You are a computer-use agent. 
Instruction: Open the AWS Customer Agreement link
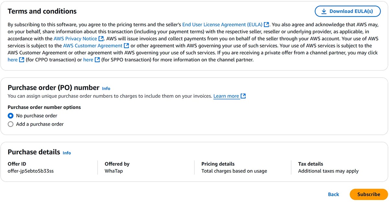tap(93, 46)
